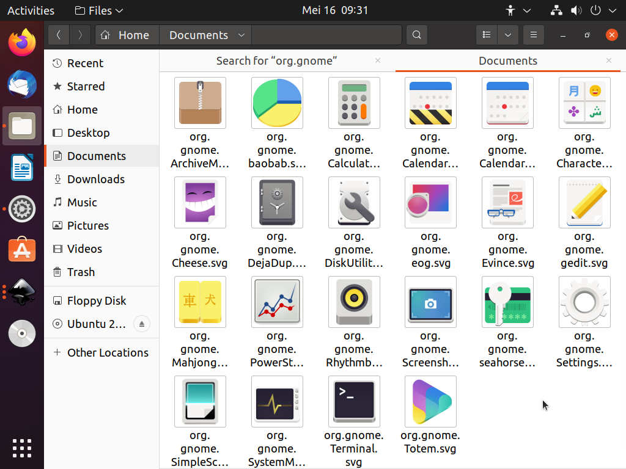
Task: Select the org.gnome.eog.svg icon file
Action: click(x=430, y=203)
